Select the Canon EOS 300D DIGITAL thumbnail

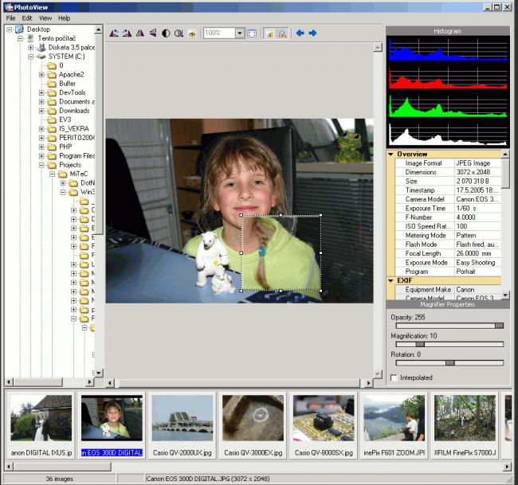[112, 424]
